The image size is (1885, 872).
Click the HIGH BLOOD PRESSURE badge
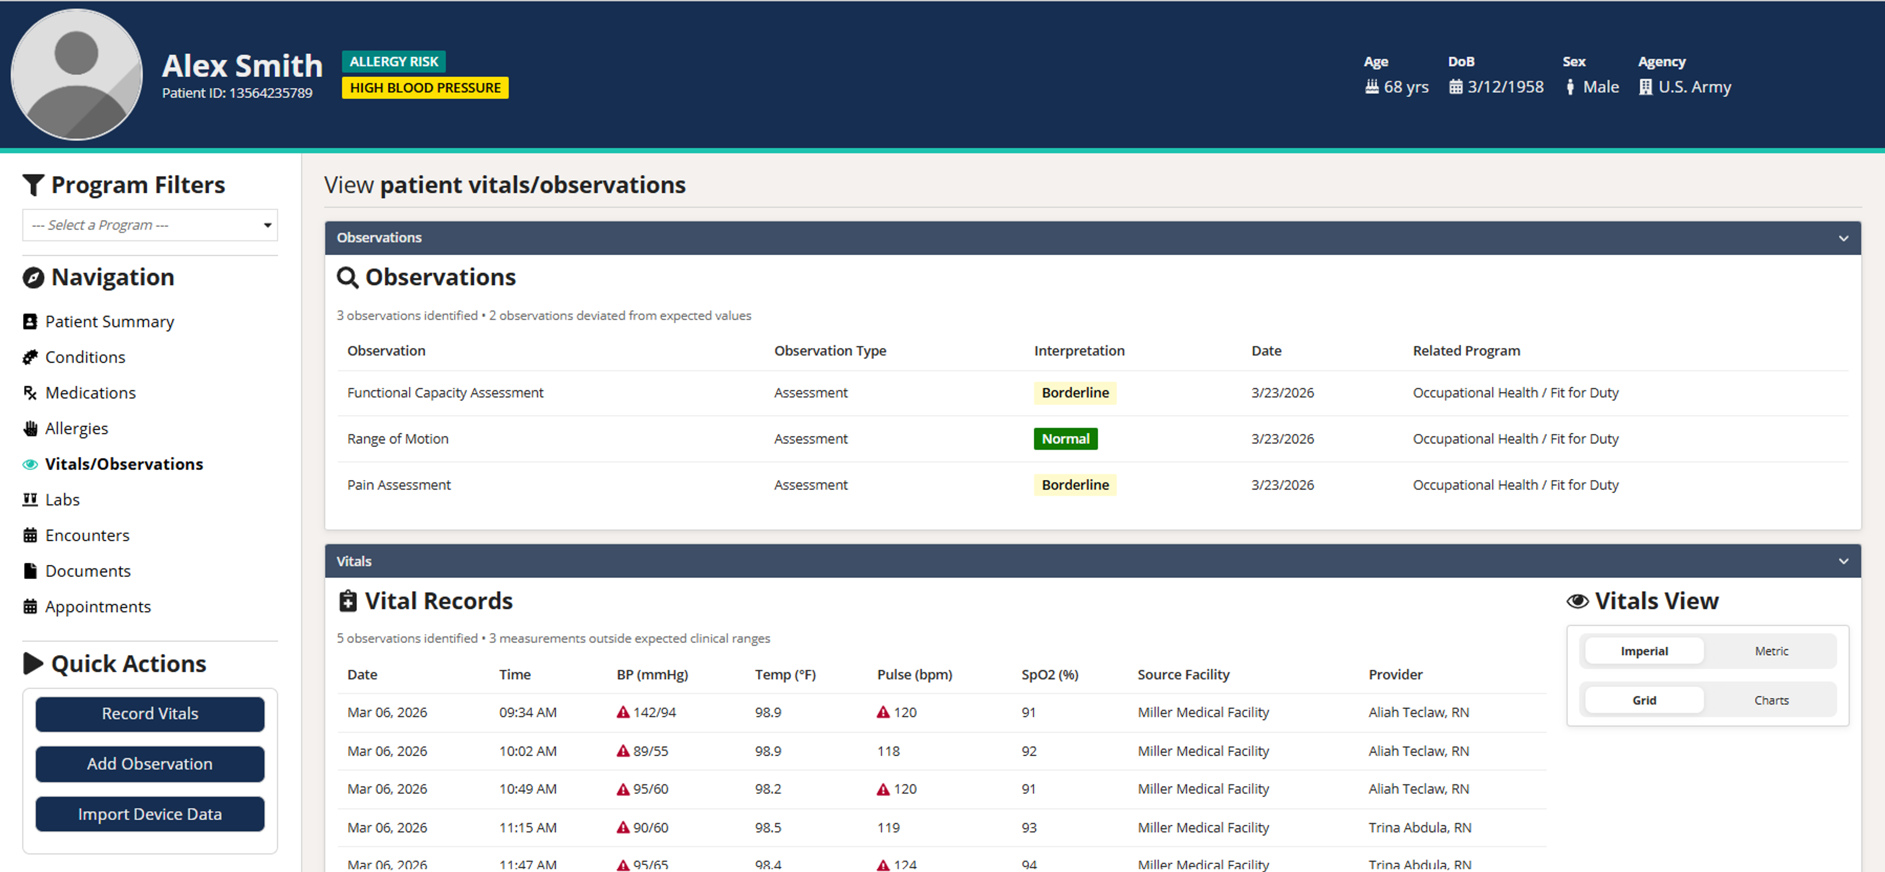coord(425,88)
